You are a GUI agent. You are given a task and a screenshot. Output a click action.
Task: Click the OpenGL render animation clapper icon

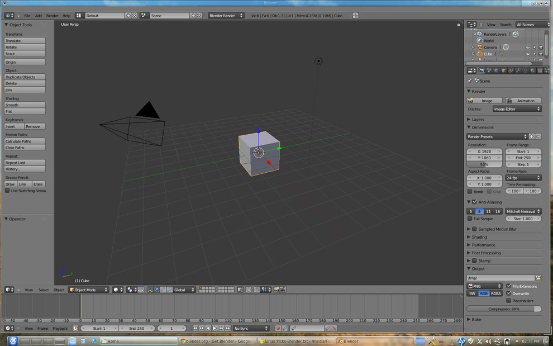tap(283, 290)
